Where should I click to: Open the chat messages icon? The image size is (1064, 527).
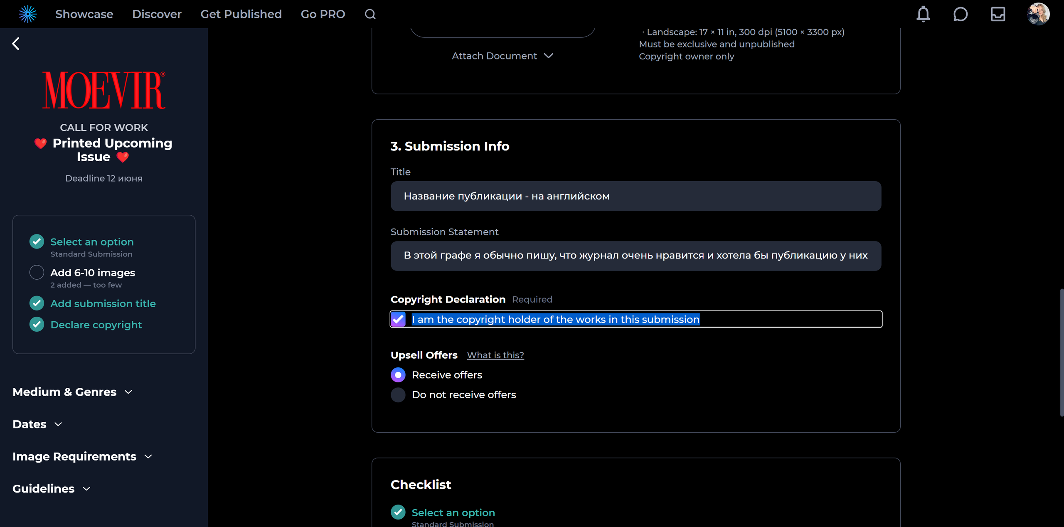[960, 14]
